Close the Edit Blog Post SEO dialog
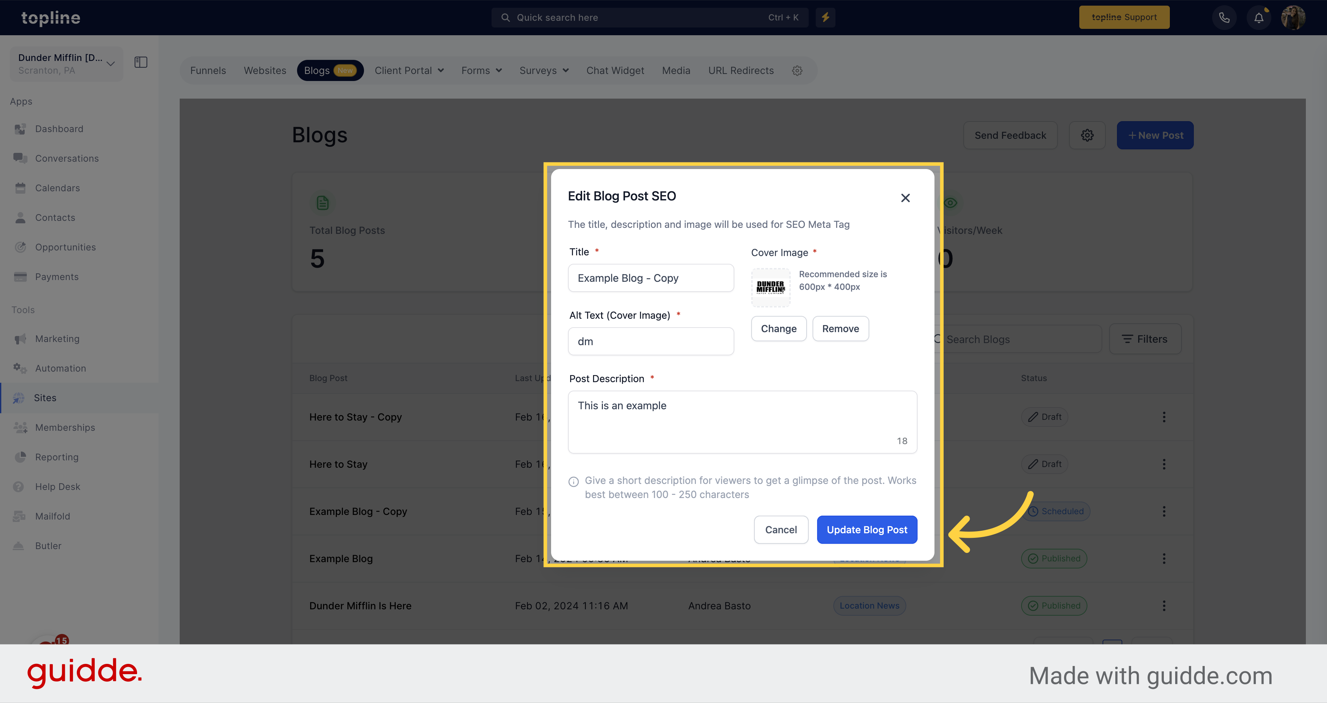The width and height of the screenshot is (1327, 703). [905, 198]
